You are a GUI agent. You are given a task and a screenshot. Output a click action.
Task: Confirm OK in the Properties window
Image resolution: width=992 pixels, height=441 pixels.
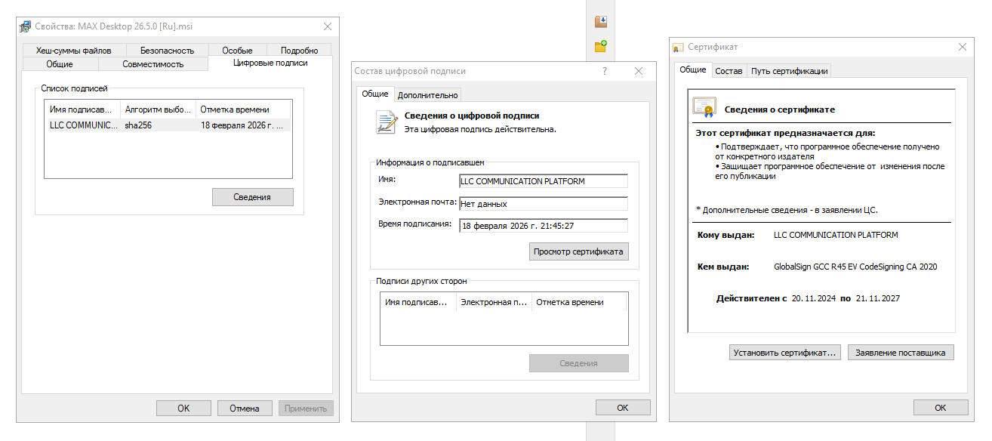183,409
